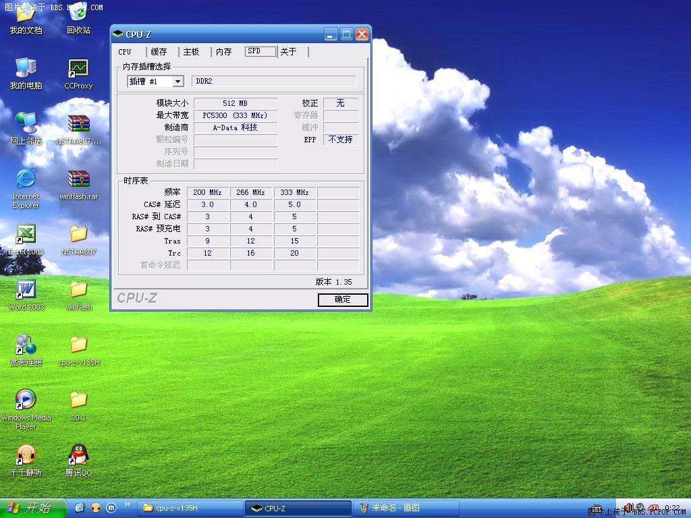Screen dimensions: 691x518
Task: Launch the Windows Media Player shortcut
Action: point(26,409)
